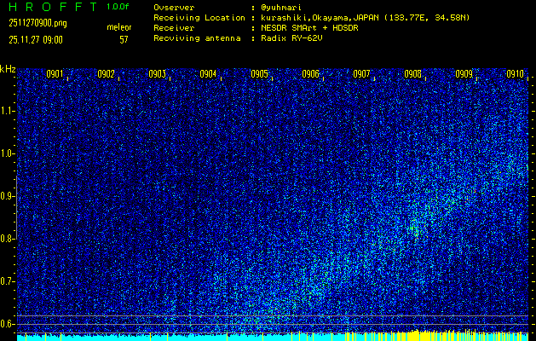Select the 0910 time marker
536x341 pixels.
(515, 74)
